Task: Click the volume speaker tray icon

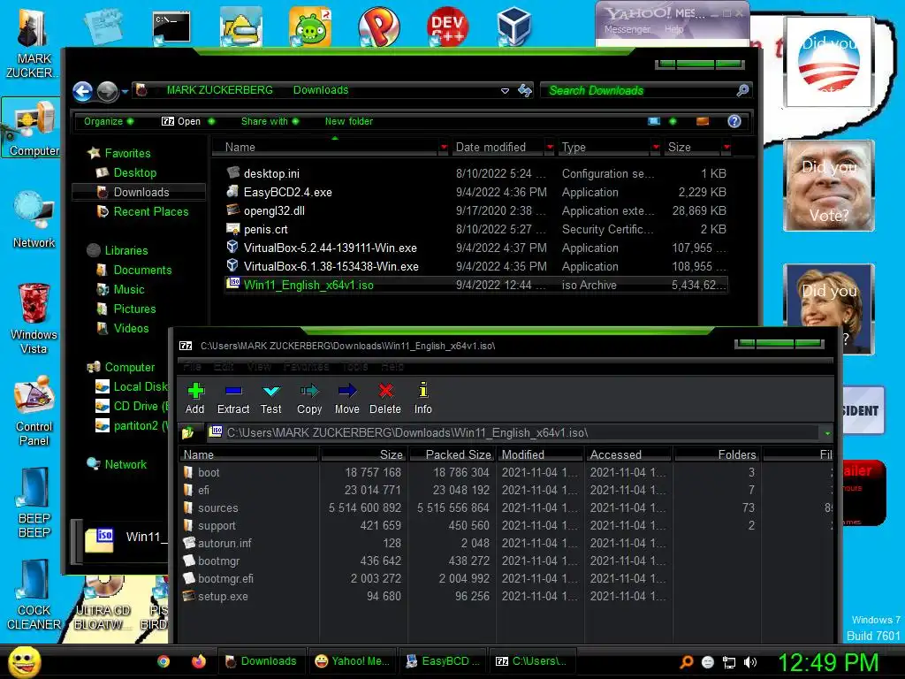Action: (750, 662)
